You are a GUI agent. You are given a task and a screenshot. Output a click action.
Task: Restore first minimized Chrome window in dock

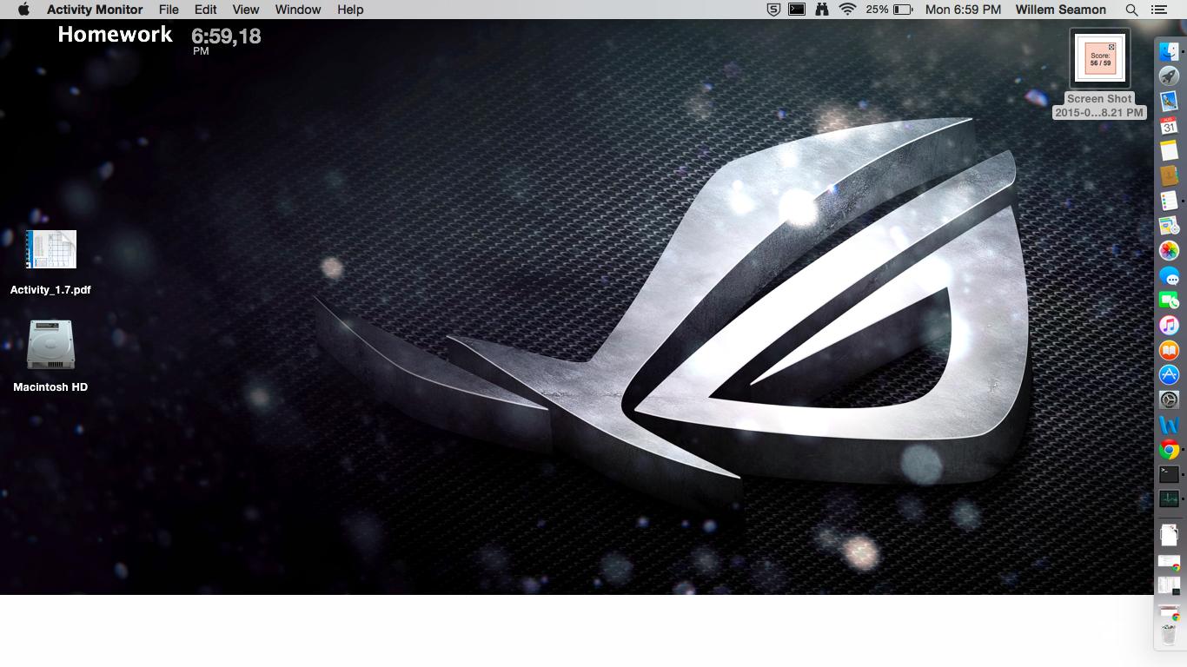pos(1169,563)
